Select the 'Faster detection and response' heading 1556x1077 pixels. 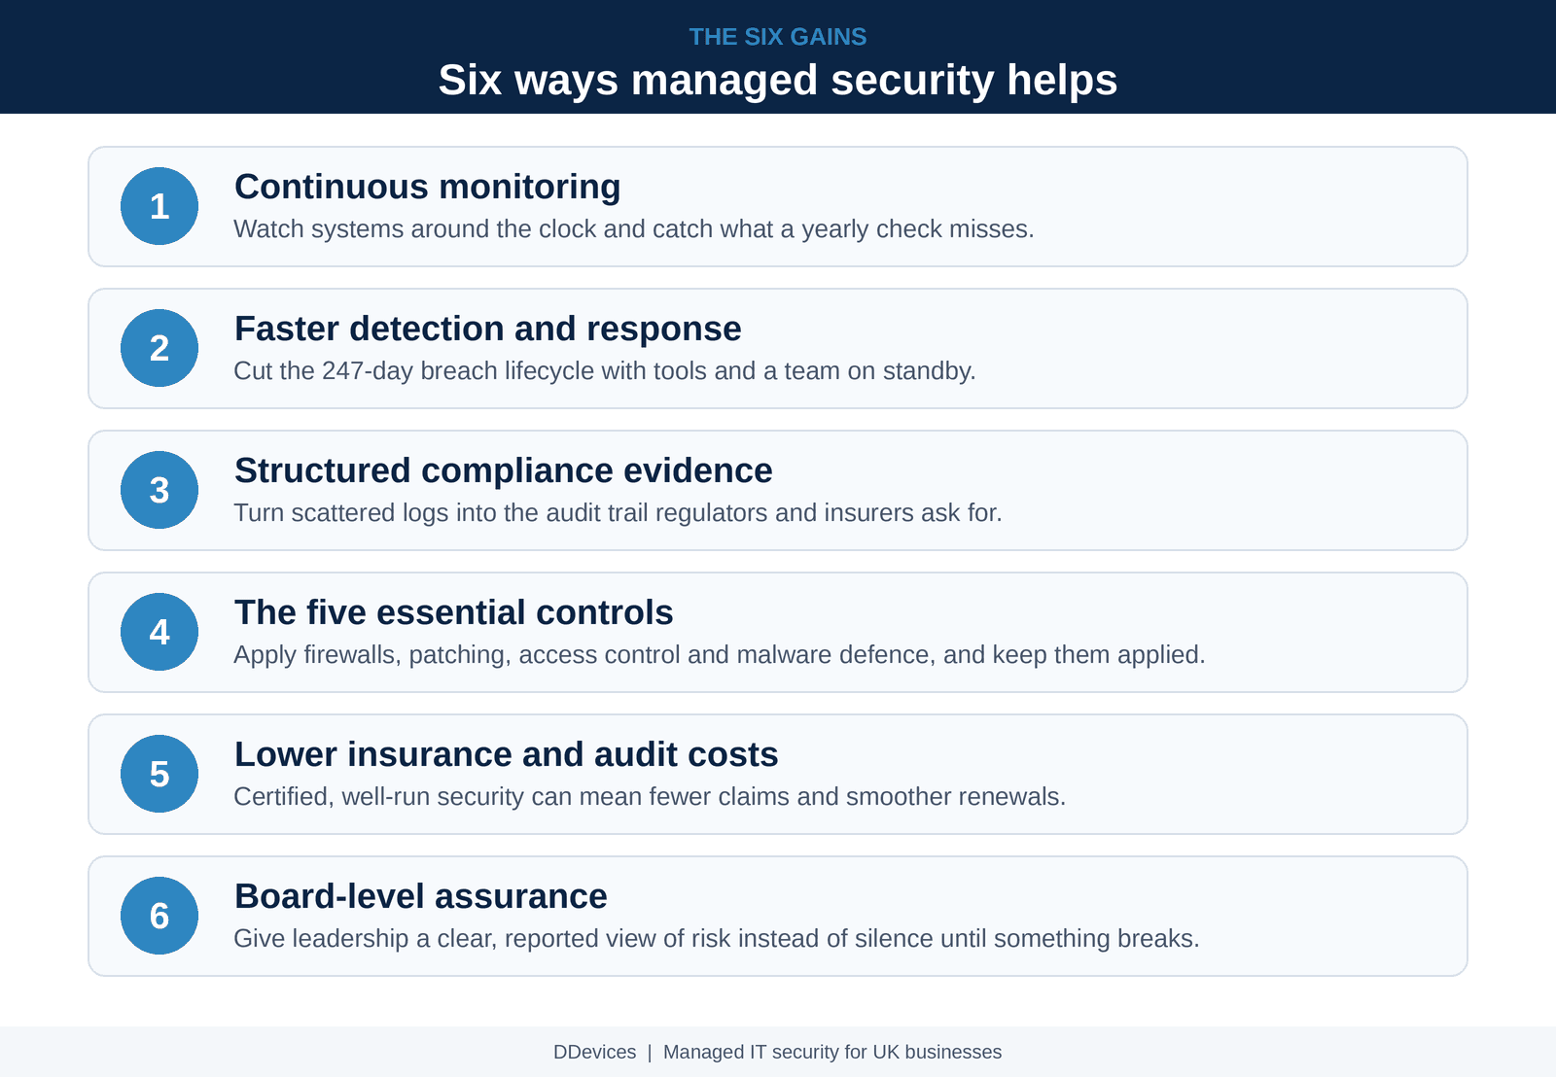coord(487,329)
